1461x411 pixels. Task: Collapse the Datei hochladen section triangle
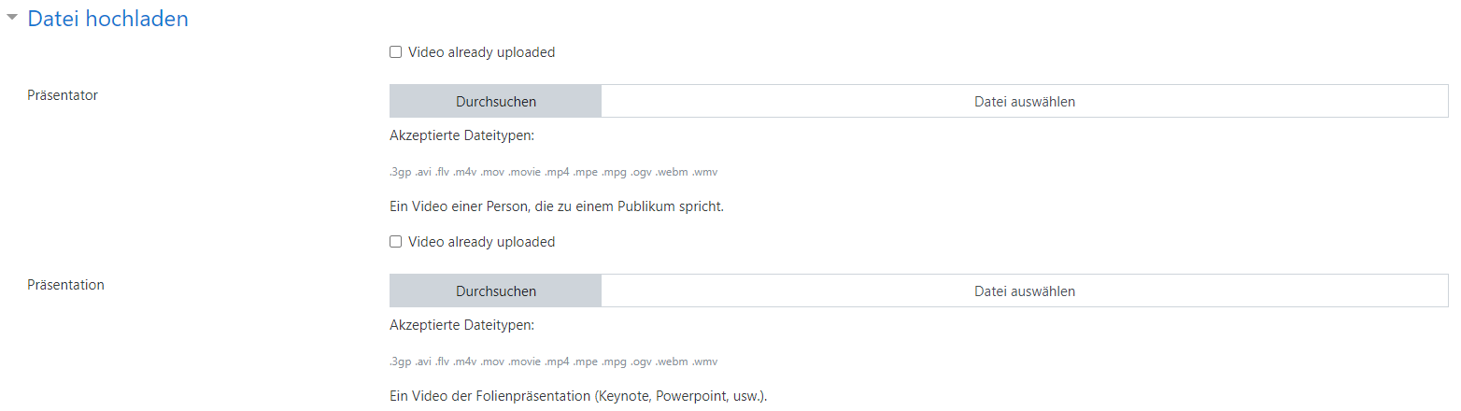pyautogui.click(x=12, y=18)
